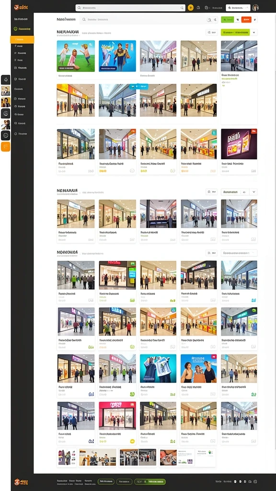Click the green button in the page's top toolbar

pos(228,20)
